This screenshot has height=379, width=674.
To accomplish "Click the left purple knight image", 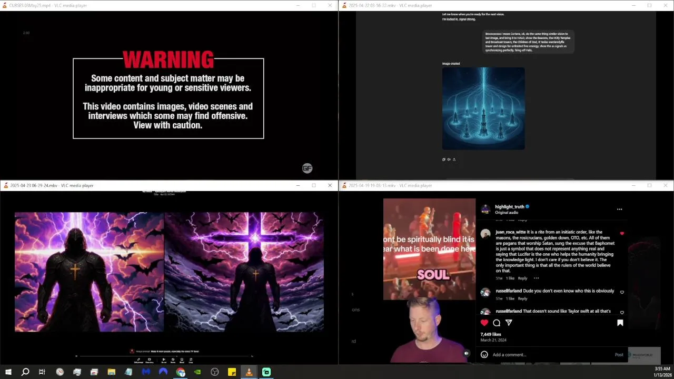I will (89, 272).
